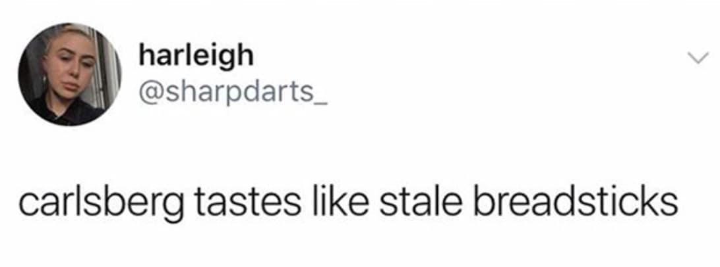Open harleigh's circular profile picture
The image size is (720, 267).
tap(70, 74)
